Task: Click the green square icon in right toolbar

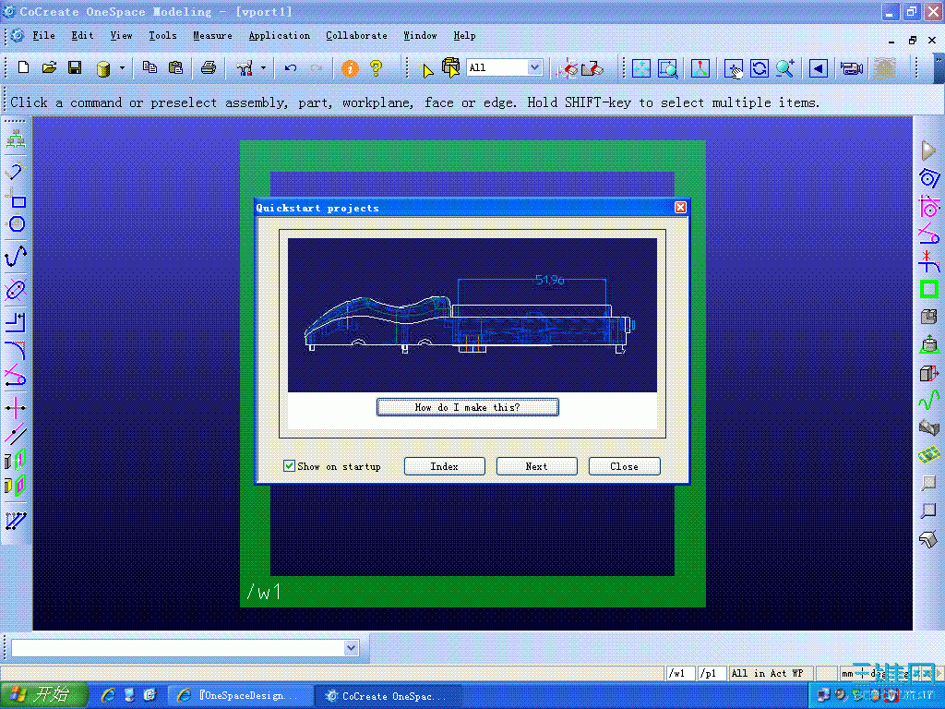Action: (929, 289)
